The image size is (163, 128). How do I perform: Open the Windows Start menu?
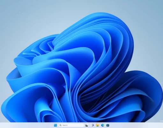pyautogui.click(x=55, y=125)
